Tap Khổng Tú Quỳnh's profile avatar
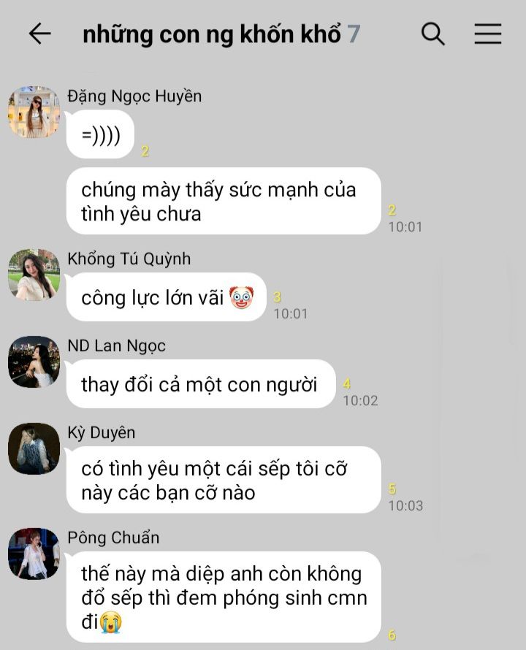 coord(34,275)
